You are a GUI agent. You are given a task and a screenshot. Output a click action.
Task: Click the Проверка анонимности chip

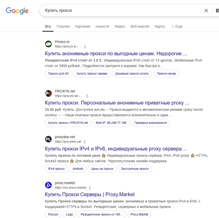click(x=151, y=123)
